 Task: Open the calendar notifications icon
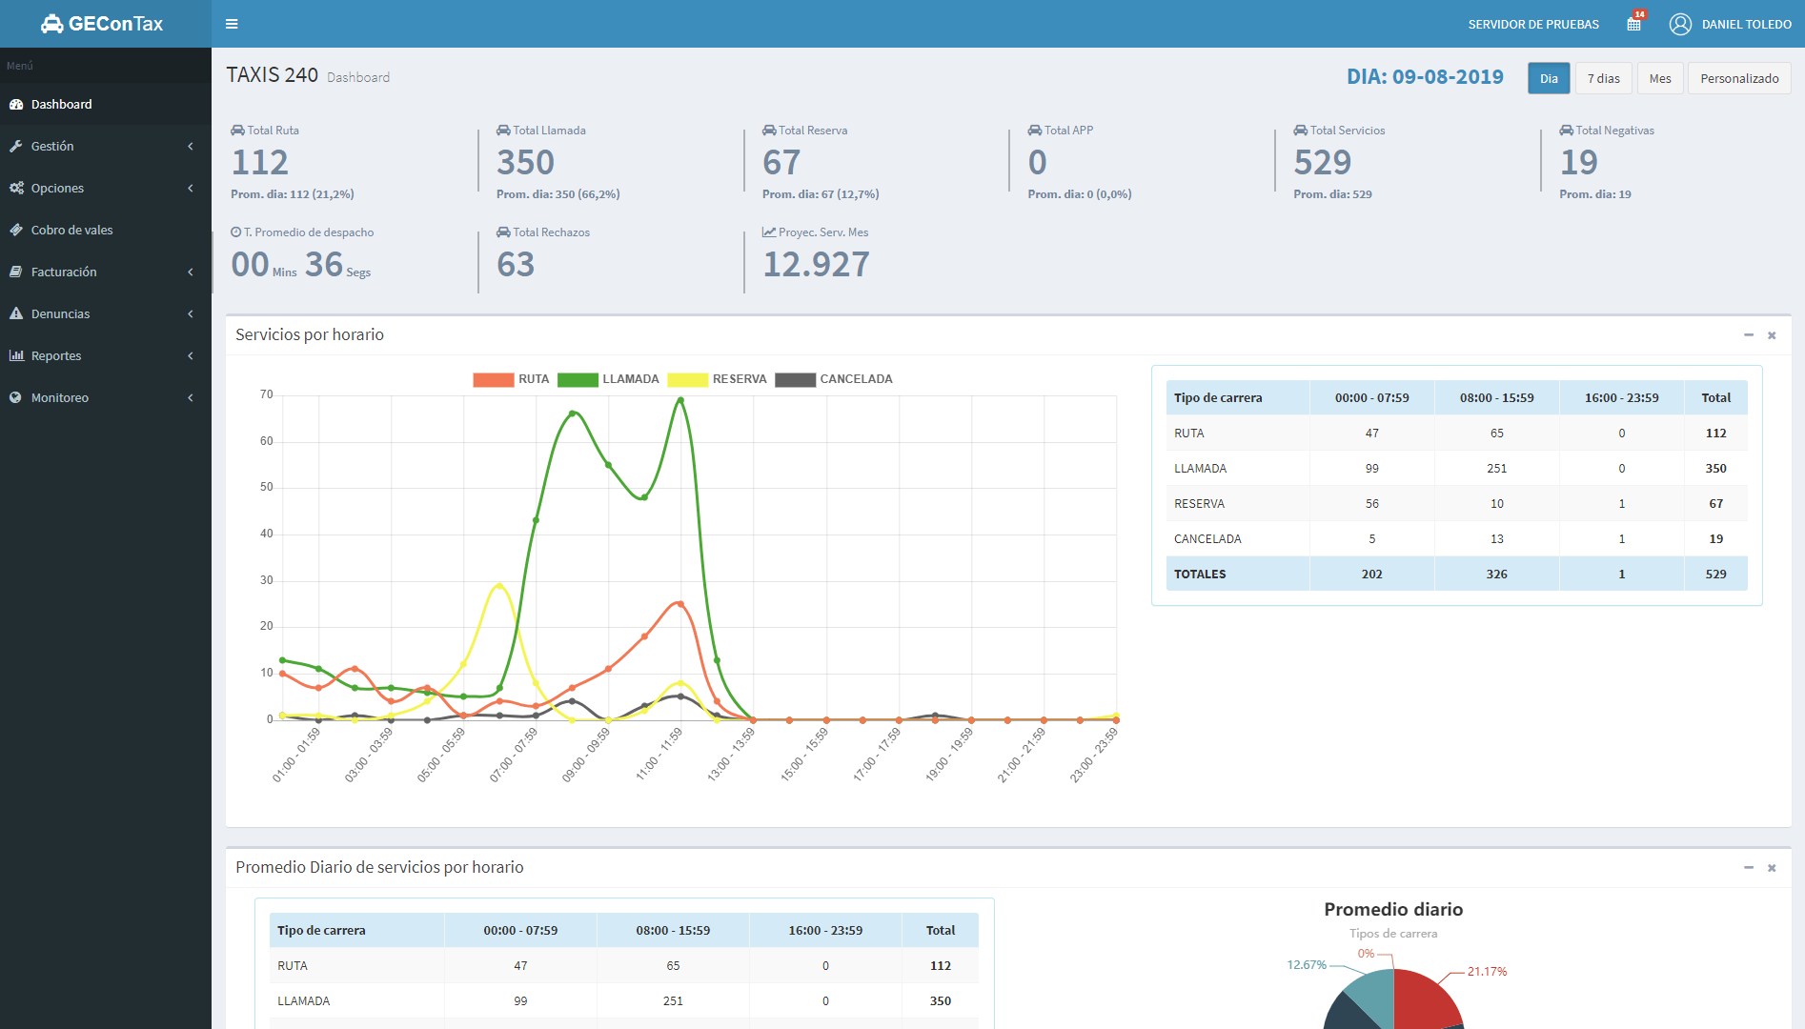pos(1634,23)
